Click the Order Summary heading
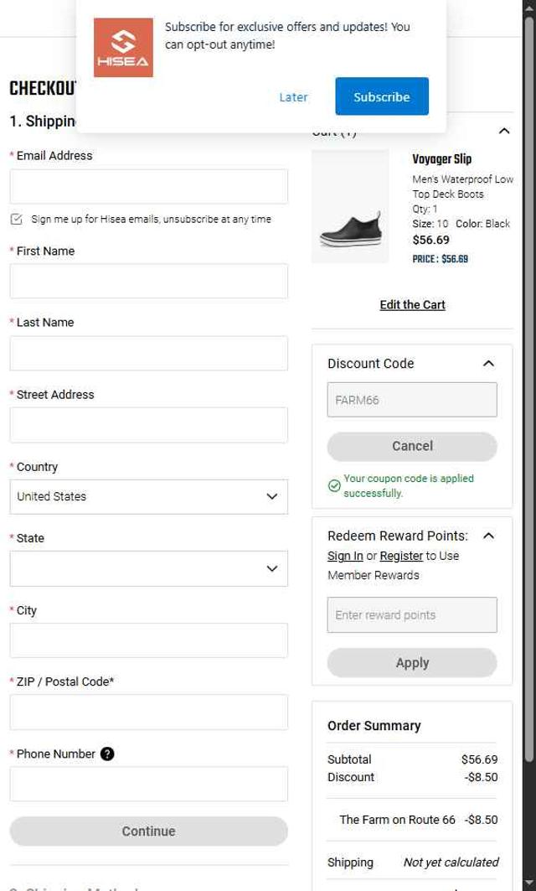Viewport: 536px width, 891px height. [374, 726]
